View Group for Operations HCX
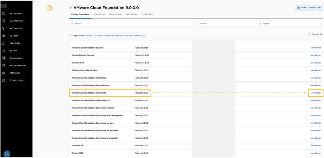This screenshot has width=324, height=158. point(315,100)
